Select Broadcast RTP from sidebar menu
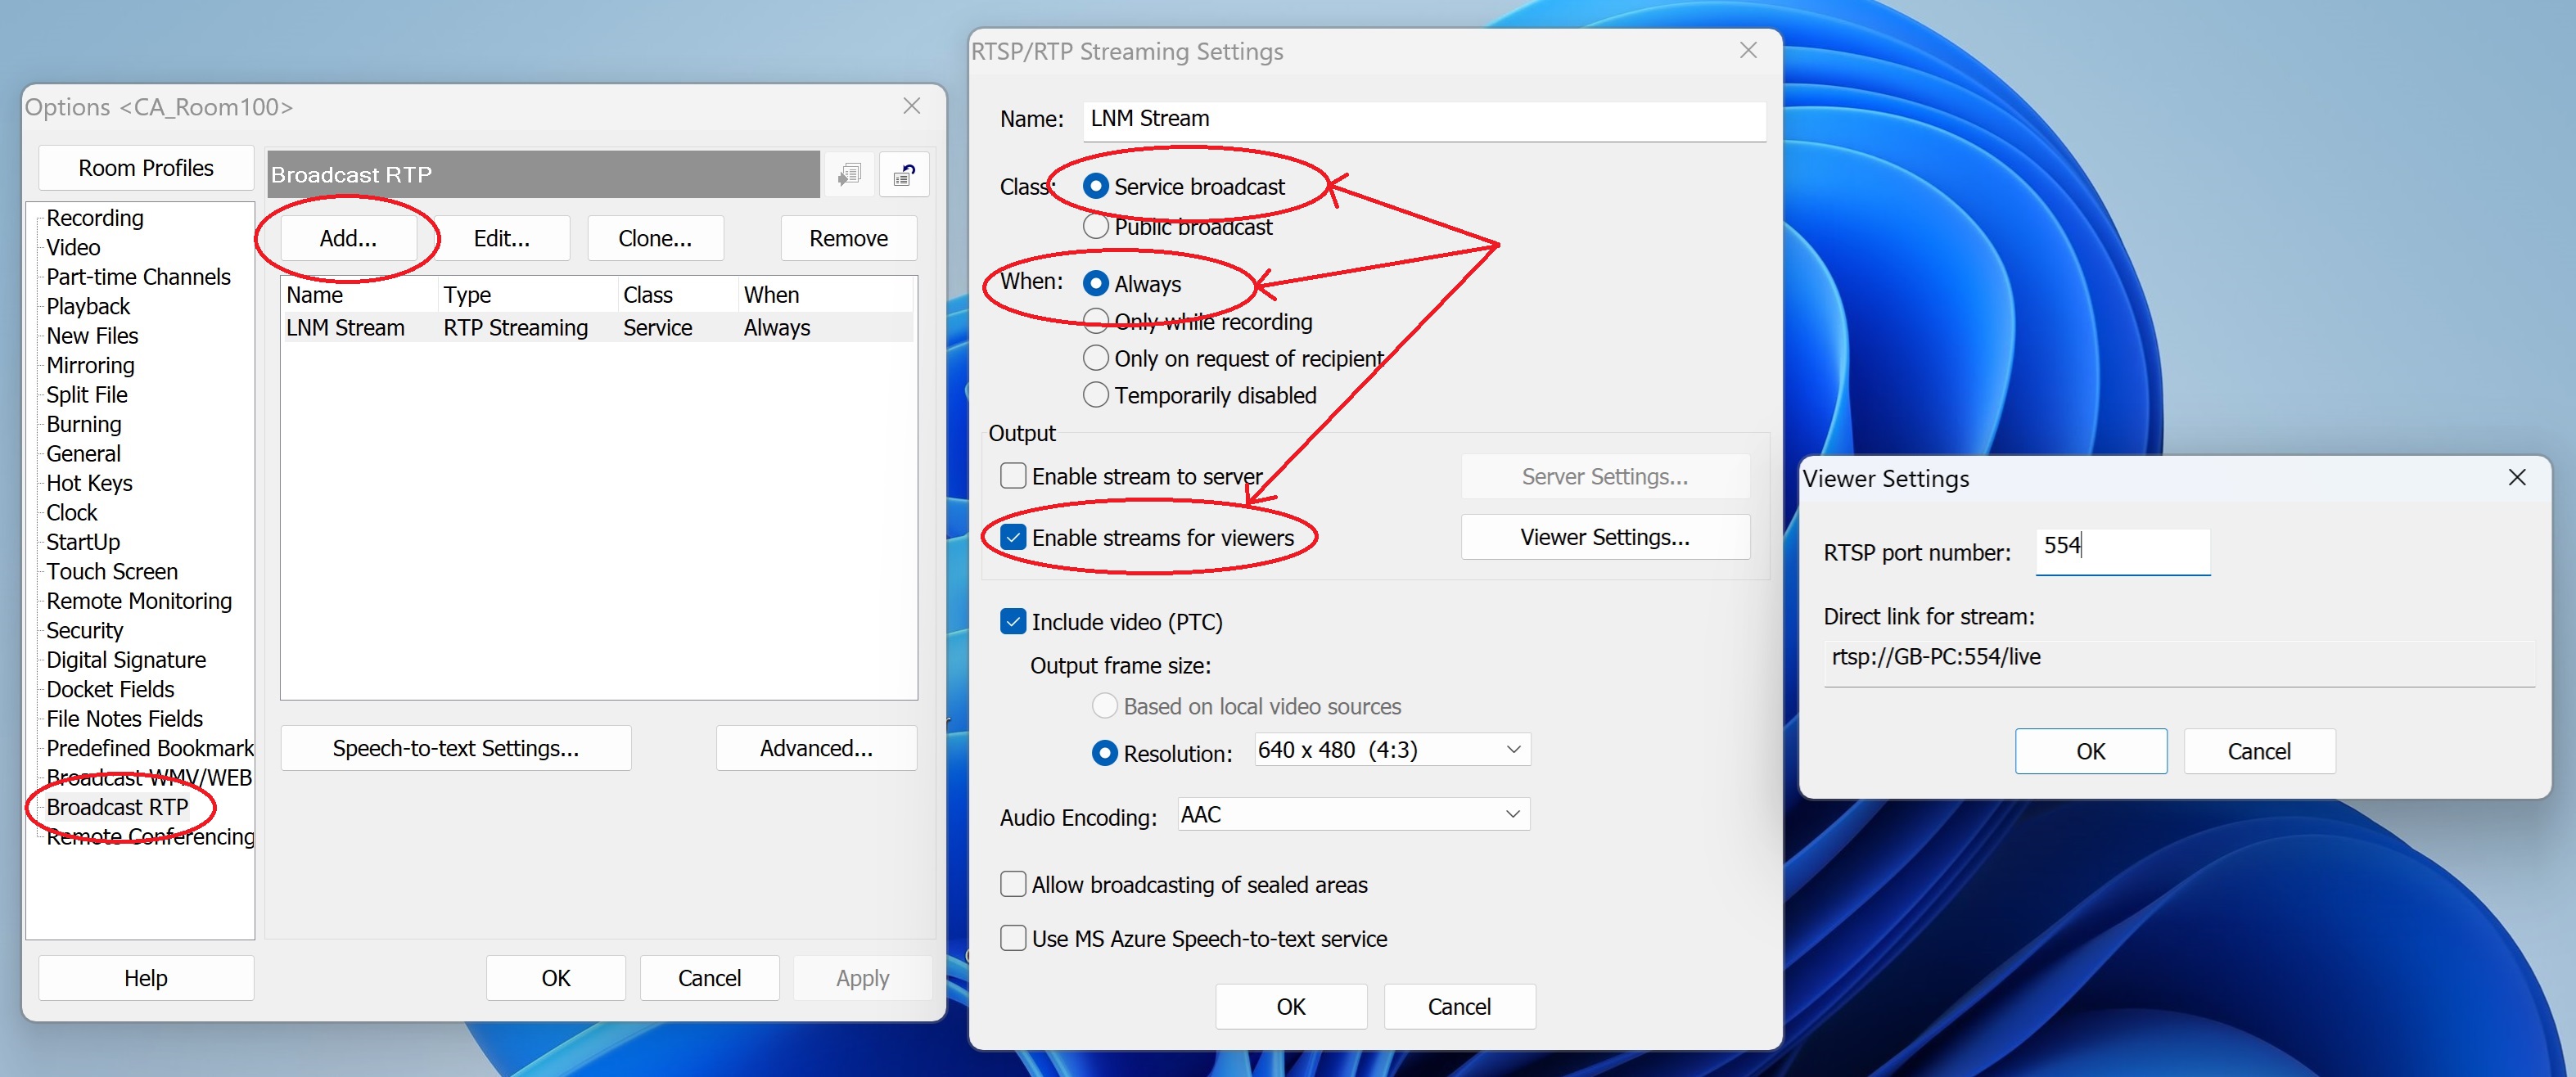The width and height of the screenshot is (2576, 1077). click(x=124, y=806)
